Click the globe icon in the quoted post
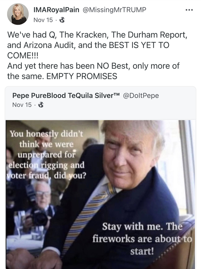Image resolution: width=201 pixels, height=269 pixels. coord(41,105)
